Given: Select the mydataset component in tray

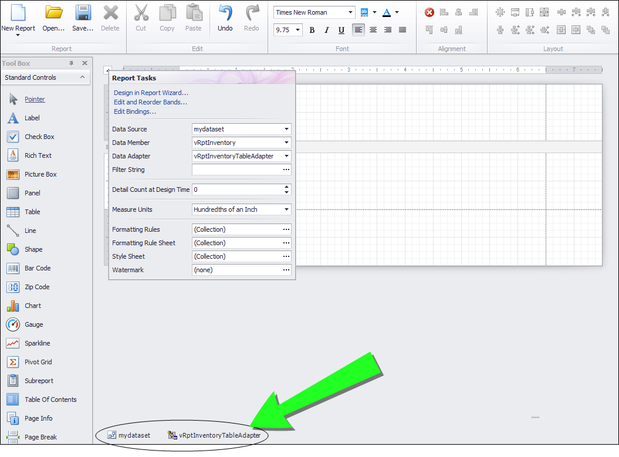Looking at the screenshot, I should coord(129,435).
